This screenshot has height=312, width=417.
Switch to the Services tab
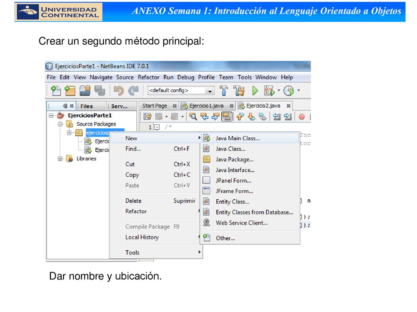[x=121, y=106]
